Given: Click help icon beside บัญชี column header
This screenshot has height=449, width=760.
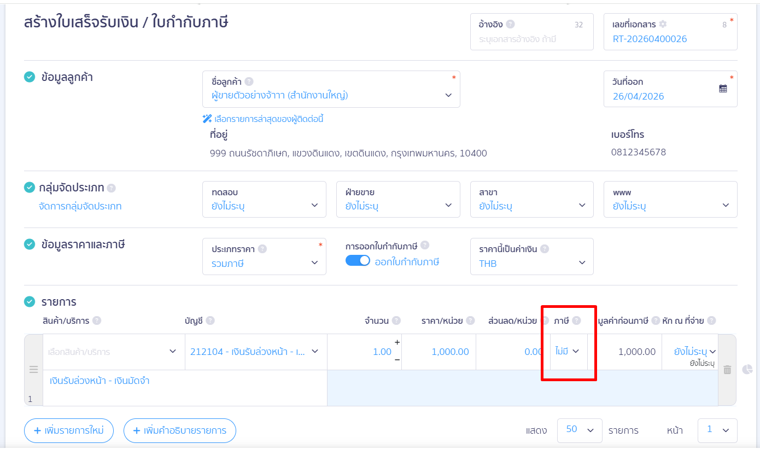Looking at the screenshot, I should [210, 321].
